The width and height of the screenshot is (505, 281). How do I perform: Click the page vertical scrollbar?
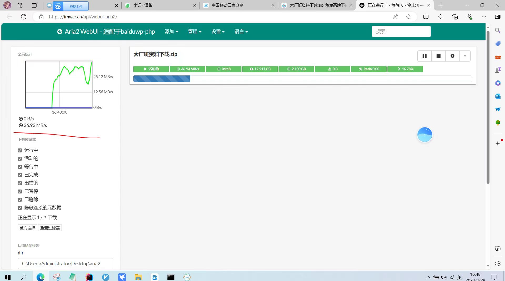tap(488, 107)
